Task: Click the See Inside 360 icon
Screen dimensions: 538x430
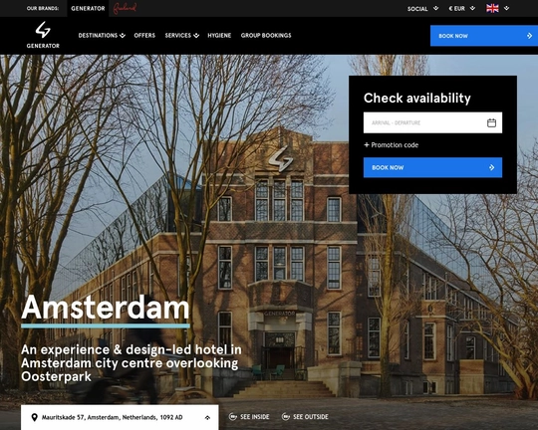Action: [233, 417]
